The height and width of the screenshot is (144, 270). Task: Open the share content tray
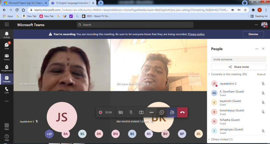[x=141, y=112]
